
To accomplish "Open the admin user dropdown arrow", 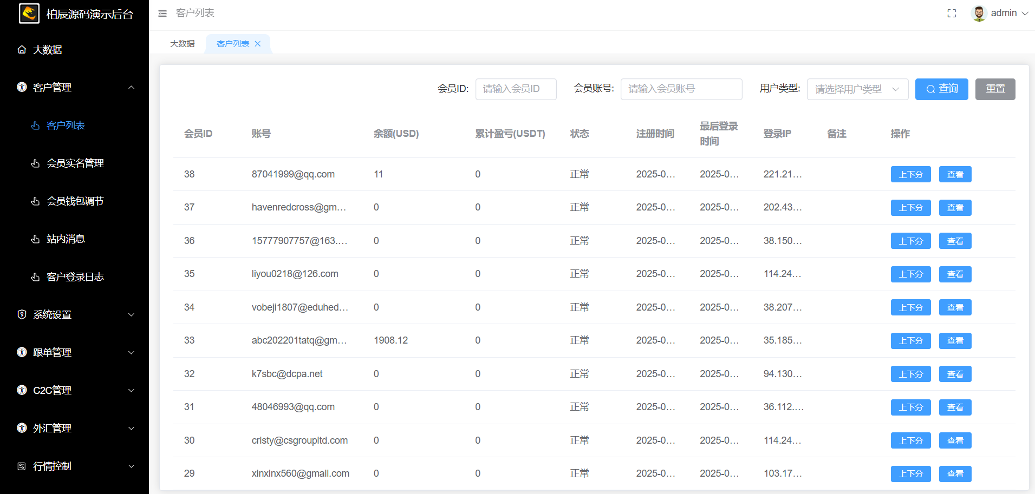I will (x=1025, y=14).
